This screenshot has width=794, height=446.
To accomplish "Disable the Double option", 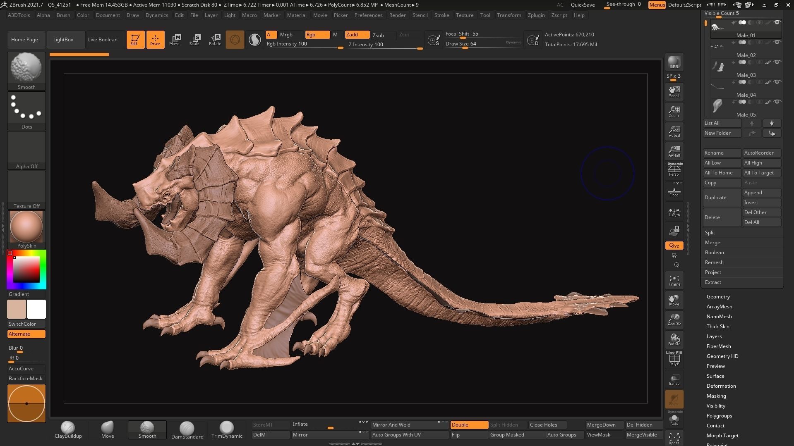I will click(469, 425).
